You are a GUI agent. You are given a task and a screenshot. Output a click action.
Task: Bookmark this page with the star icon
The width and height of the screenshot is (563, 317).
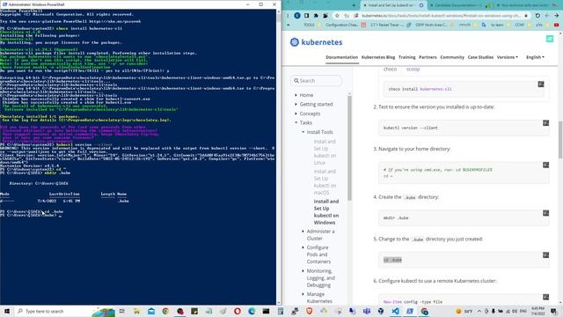(337, 16)
